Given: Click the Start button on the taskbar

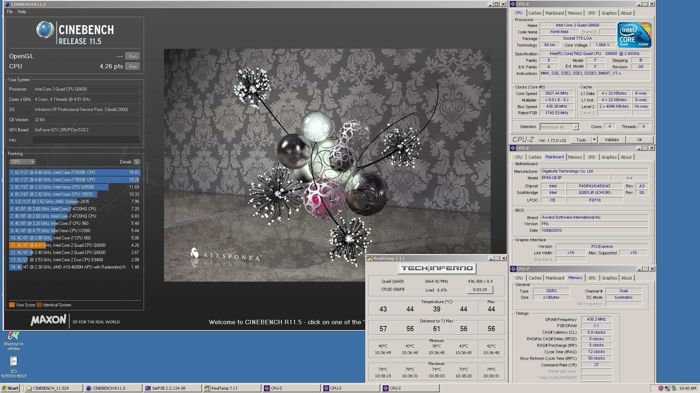Looking at the screenshot, I should [x=10, y=388].
